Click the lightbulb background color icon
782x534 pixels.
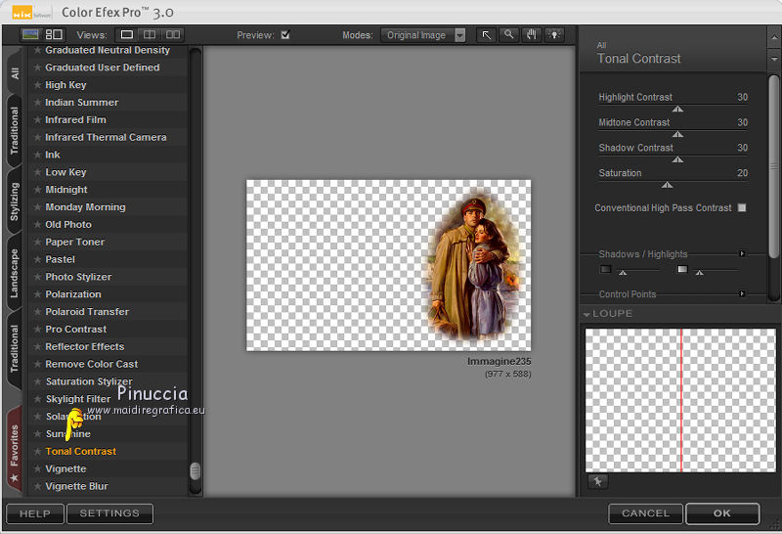click(x=555, y=35)
